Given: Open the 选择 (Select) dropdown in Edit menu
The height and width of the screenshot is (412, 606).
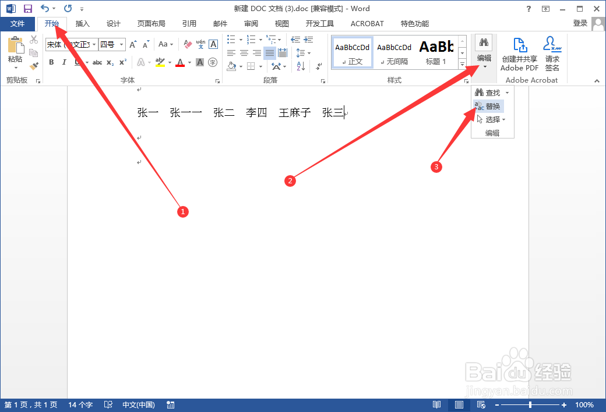Looking at the screenshot, I should click(x=492, y=119).
